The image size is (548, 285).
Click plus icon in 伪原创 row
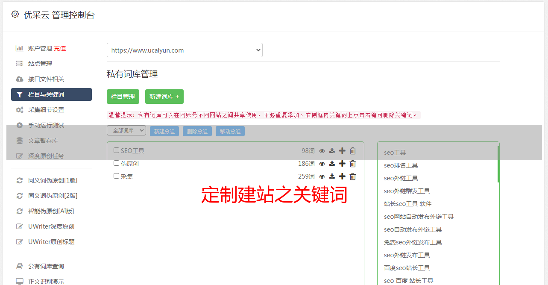click(342, 164)
